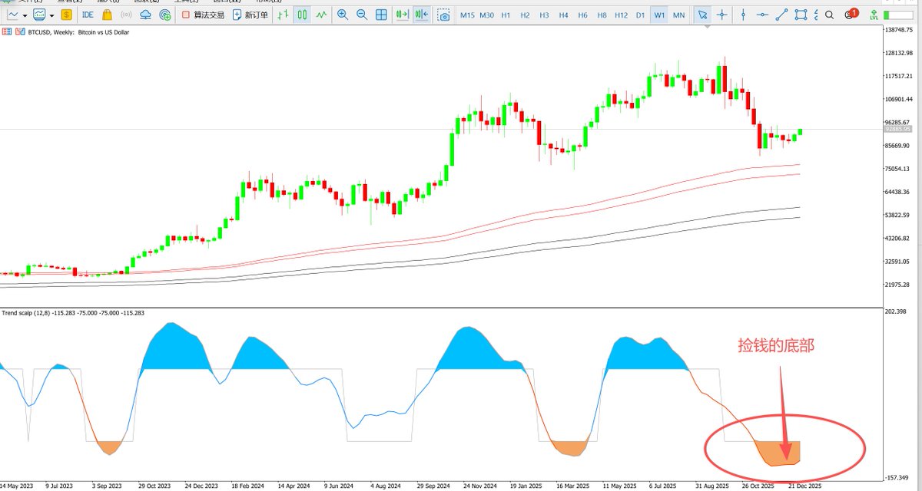Activate the standard arrow cursor tool
Image resolution: width=922 pixels, height=491 pixels.
pyautogui.click(x=702, y=15)
